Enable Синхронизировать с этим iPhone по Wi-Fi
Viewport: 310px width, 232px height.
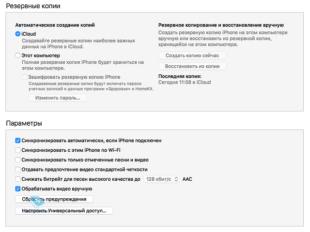coord(18,150)
